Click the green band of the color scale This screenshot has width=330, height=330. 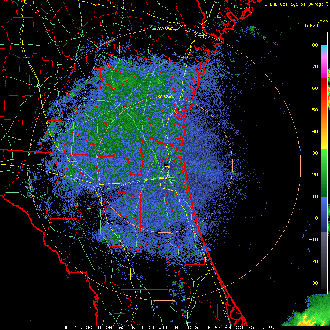[x=324, y=173]
